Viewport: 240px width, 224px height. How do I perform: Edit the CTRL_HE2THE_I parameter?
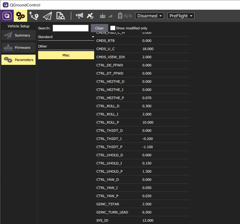143,90
